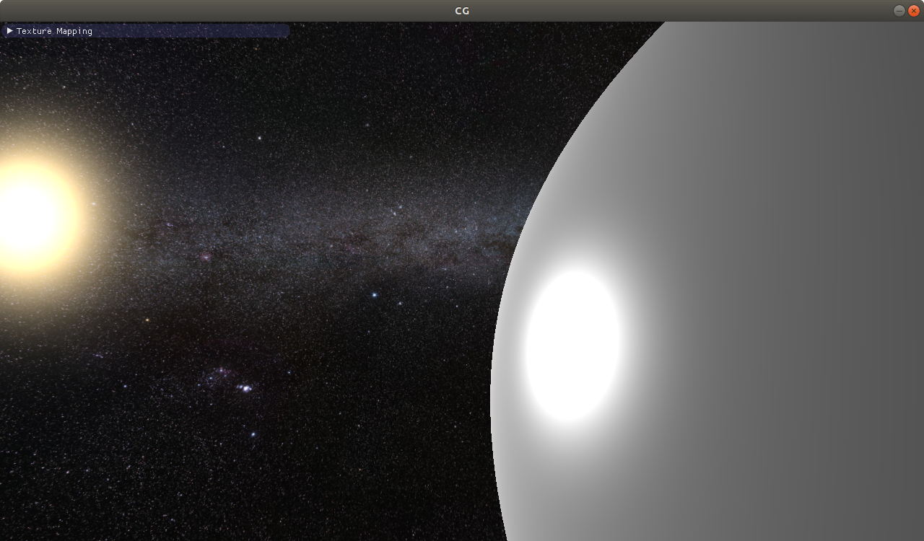Screen dimensions: 924x541
Task: Close the CG window
Action: [913, 10]
